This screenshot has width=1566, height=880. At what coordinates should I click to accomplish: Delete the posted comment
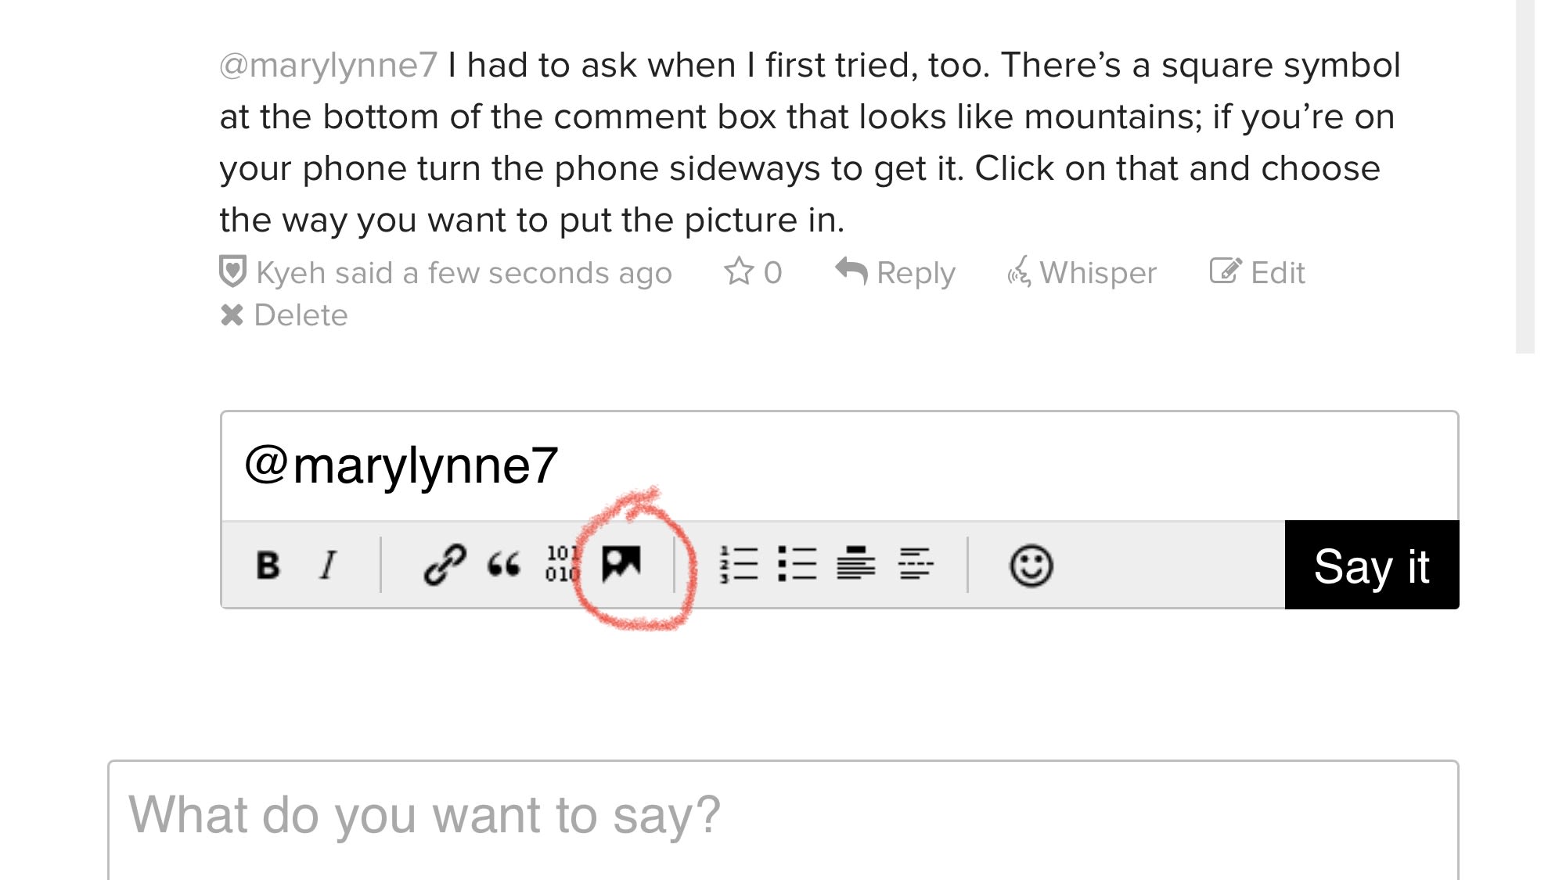[x=284, y=315]
